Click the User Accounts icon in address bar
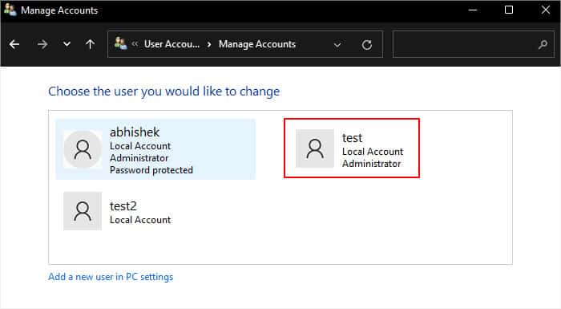This screenshot has height=309, width=561. pyautogui.click(x=120, y=43)
